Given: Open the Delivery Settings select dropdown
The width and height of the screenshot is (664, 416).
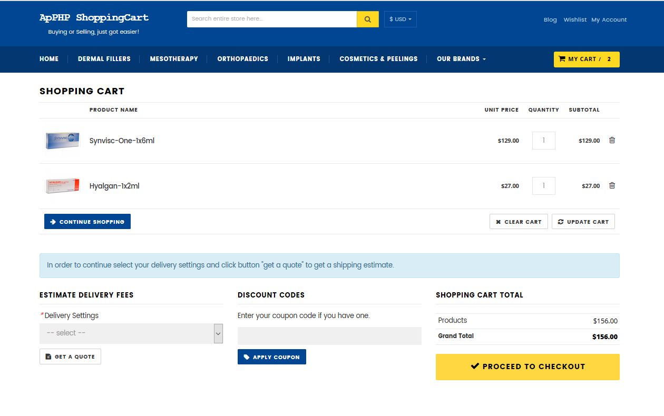Looking at the screenshot, I should [x=131, y=333].
